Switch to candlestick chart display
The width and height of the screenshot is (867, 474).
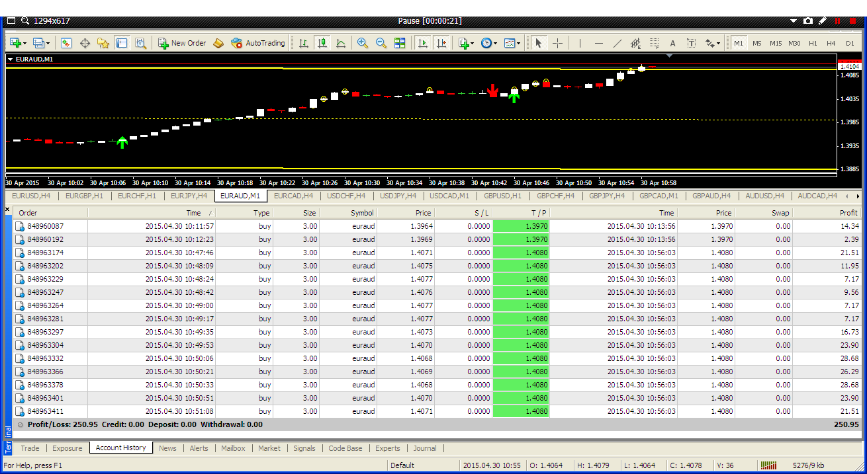[322, 43]
